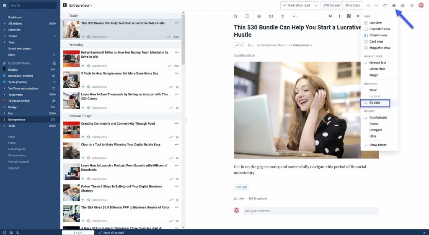Viewport: 429px width, 235px height.
Task: Toggle the Show footer option
Action: [378, 145]
